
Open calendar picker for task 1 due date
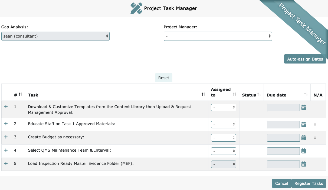(304, 108)
